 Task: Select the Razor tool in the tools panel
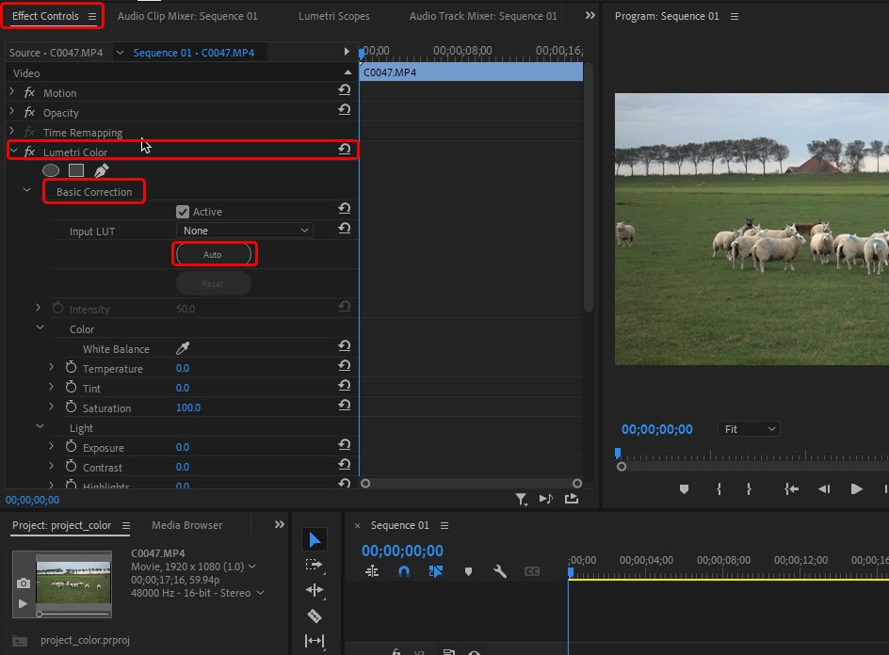point(315,615)
